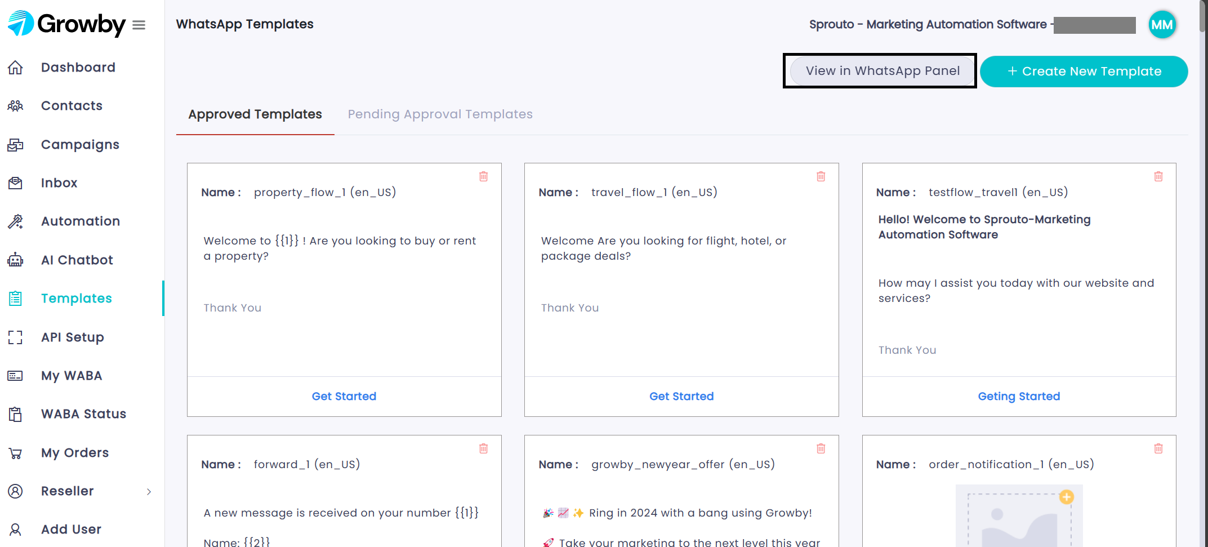
Task: Delete the order_notification_1 template
Action: [x=1158, y=448]
